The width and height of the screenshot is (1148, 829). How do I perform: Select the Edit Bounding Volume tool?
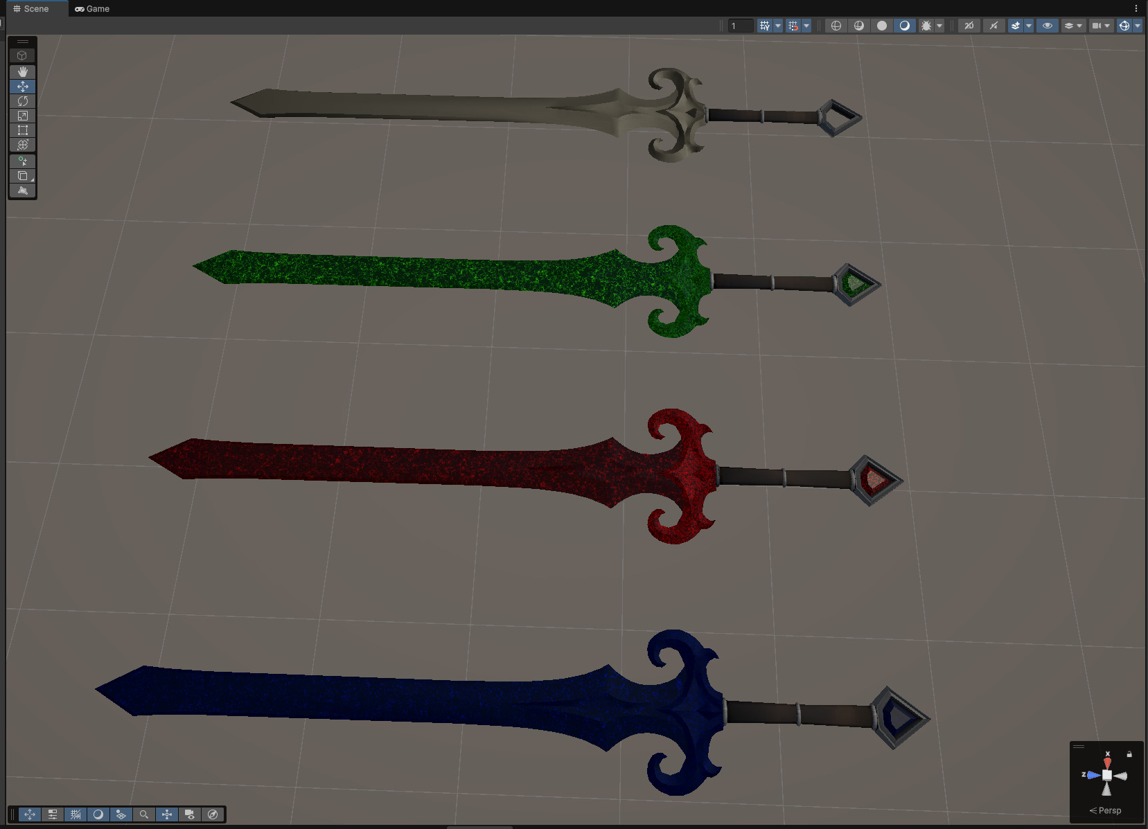tap(22, 190)
